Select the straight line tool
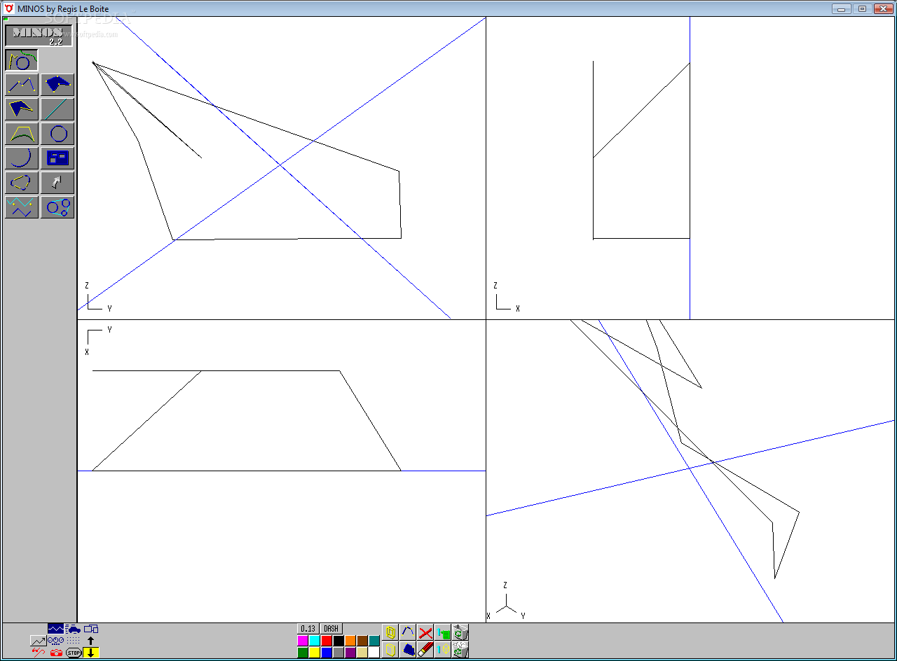897x661 pixels. pyautogui.click(x=57, y=109)
